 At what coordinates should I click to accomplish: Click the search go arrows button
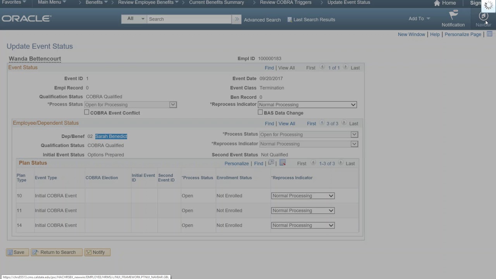point(236,19)
